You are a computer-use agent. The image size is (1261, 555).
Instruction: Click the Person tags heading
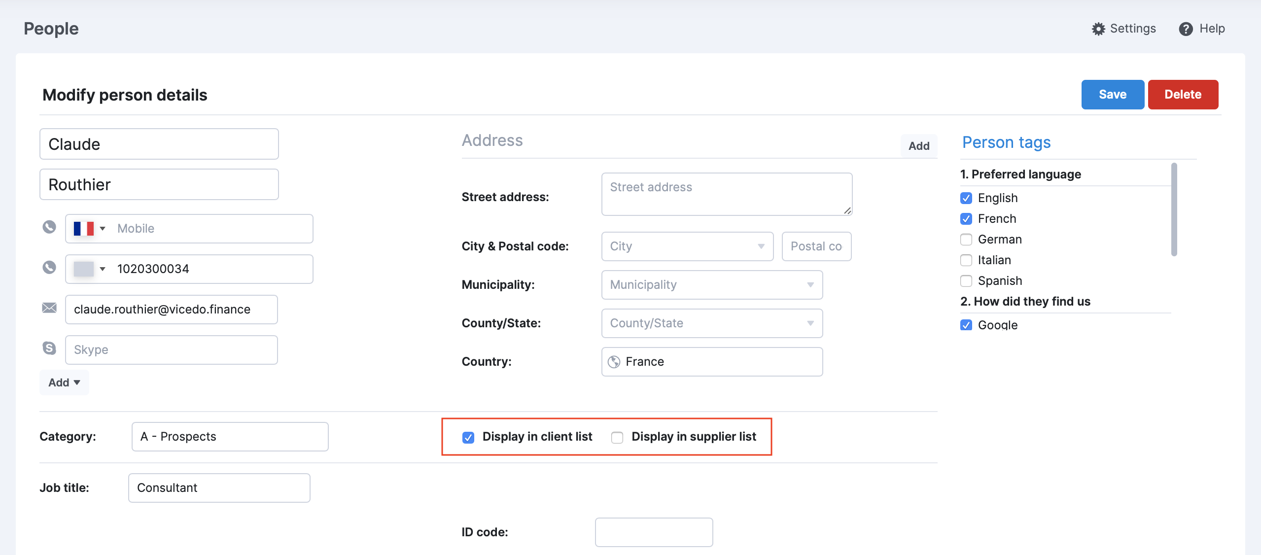click(1007, 142)
